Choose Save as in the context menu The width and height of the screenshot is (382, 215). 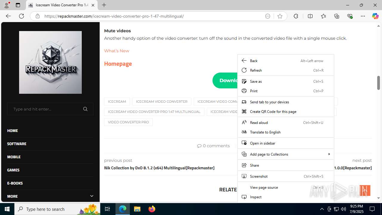tap(286, 81)
